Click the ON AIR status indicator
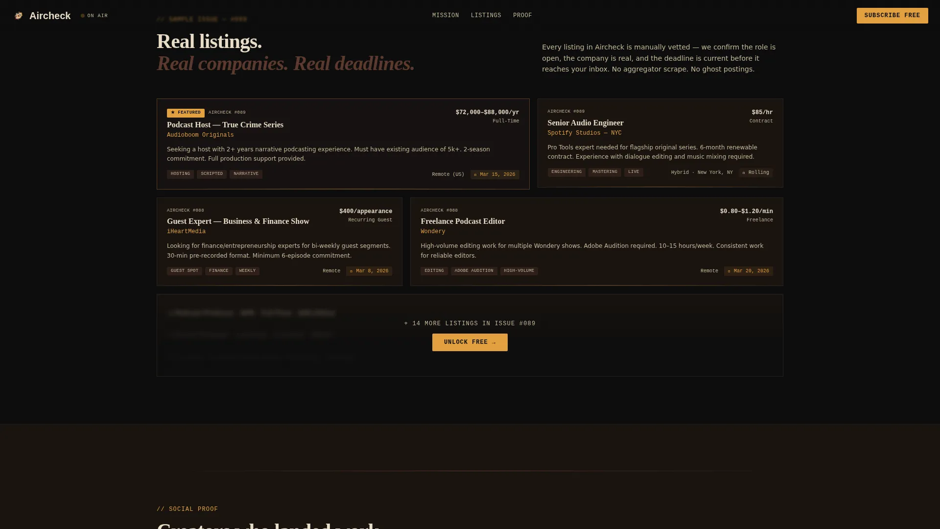This screenshot has height=529, width=940. pyautogui.click(x=94, y=16)
